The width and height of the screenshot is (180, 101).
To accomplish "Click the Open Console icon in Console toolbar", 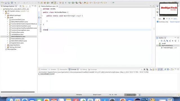I will pos(172,69).
